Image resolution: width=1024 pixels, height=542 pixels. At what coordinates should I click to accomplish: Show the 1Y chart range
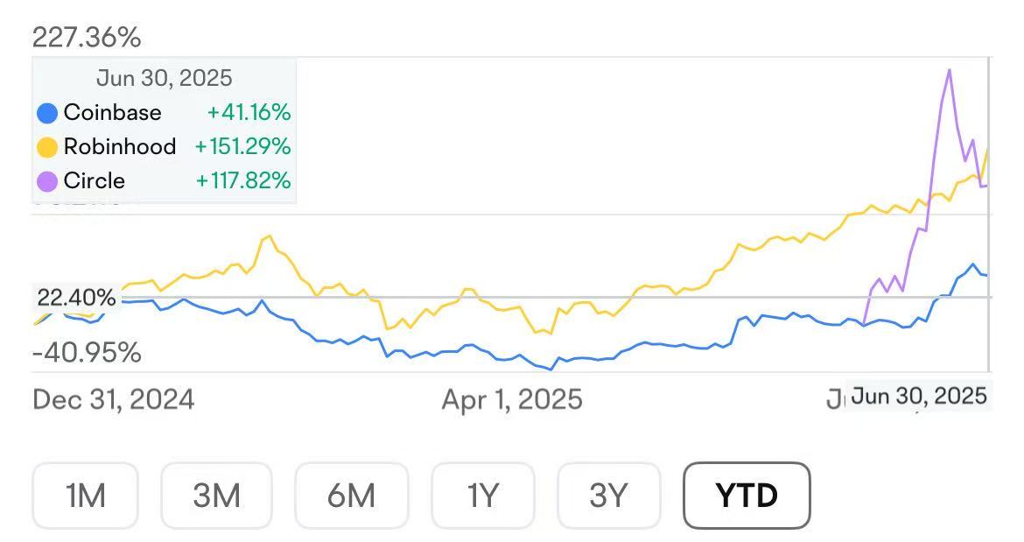tap(482, 496)
